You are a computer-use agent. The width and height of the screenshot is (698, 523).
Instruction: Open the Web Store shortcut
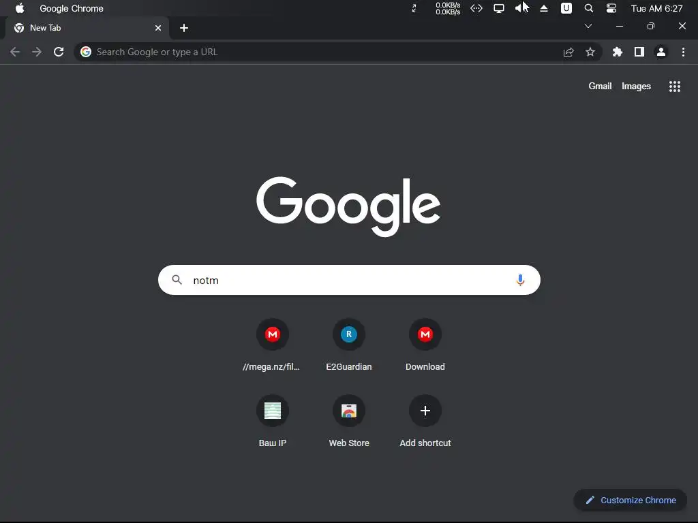[x=349, y=422]
